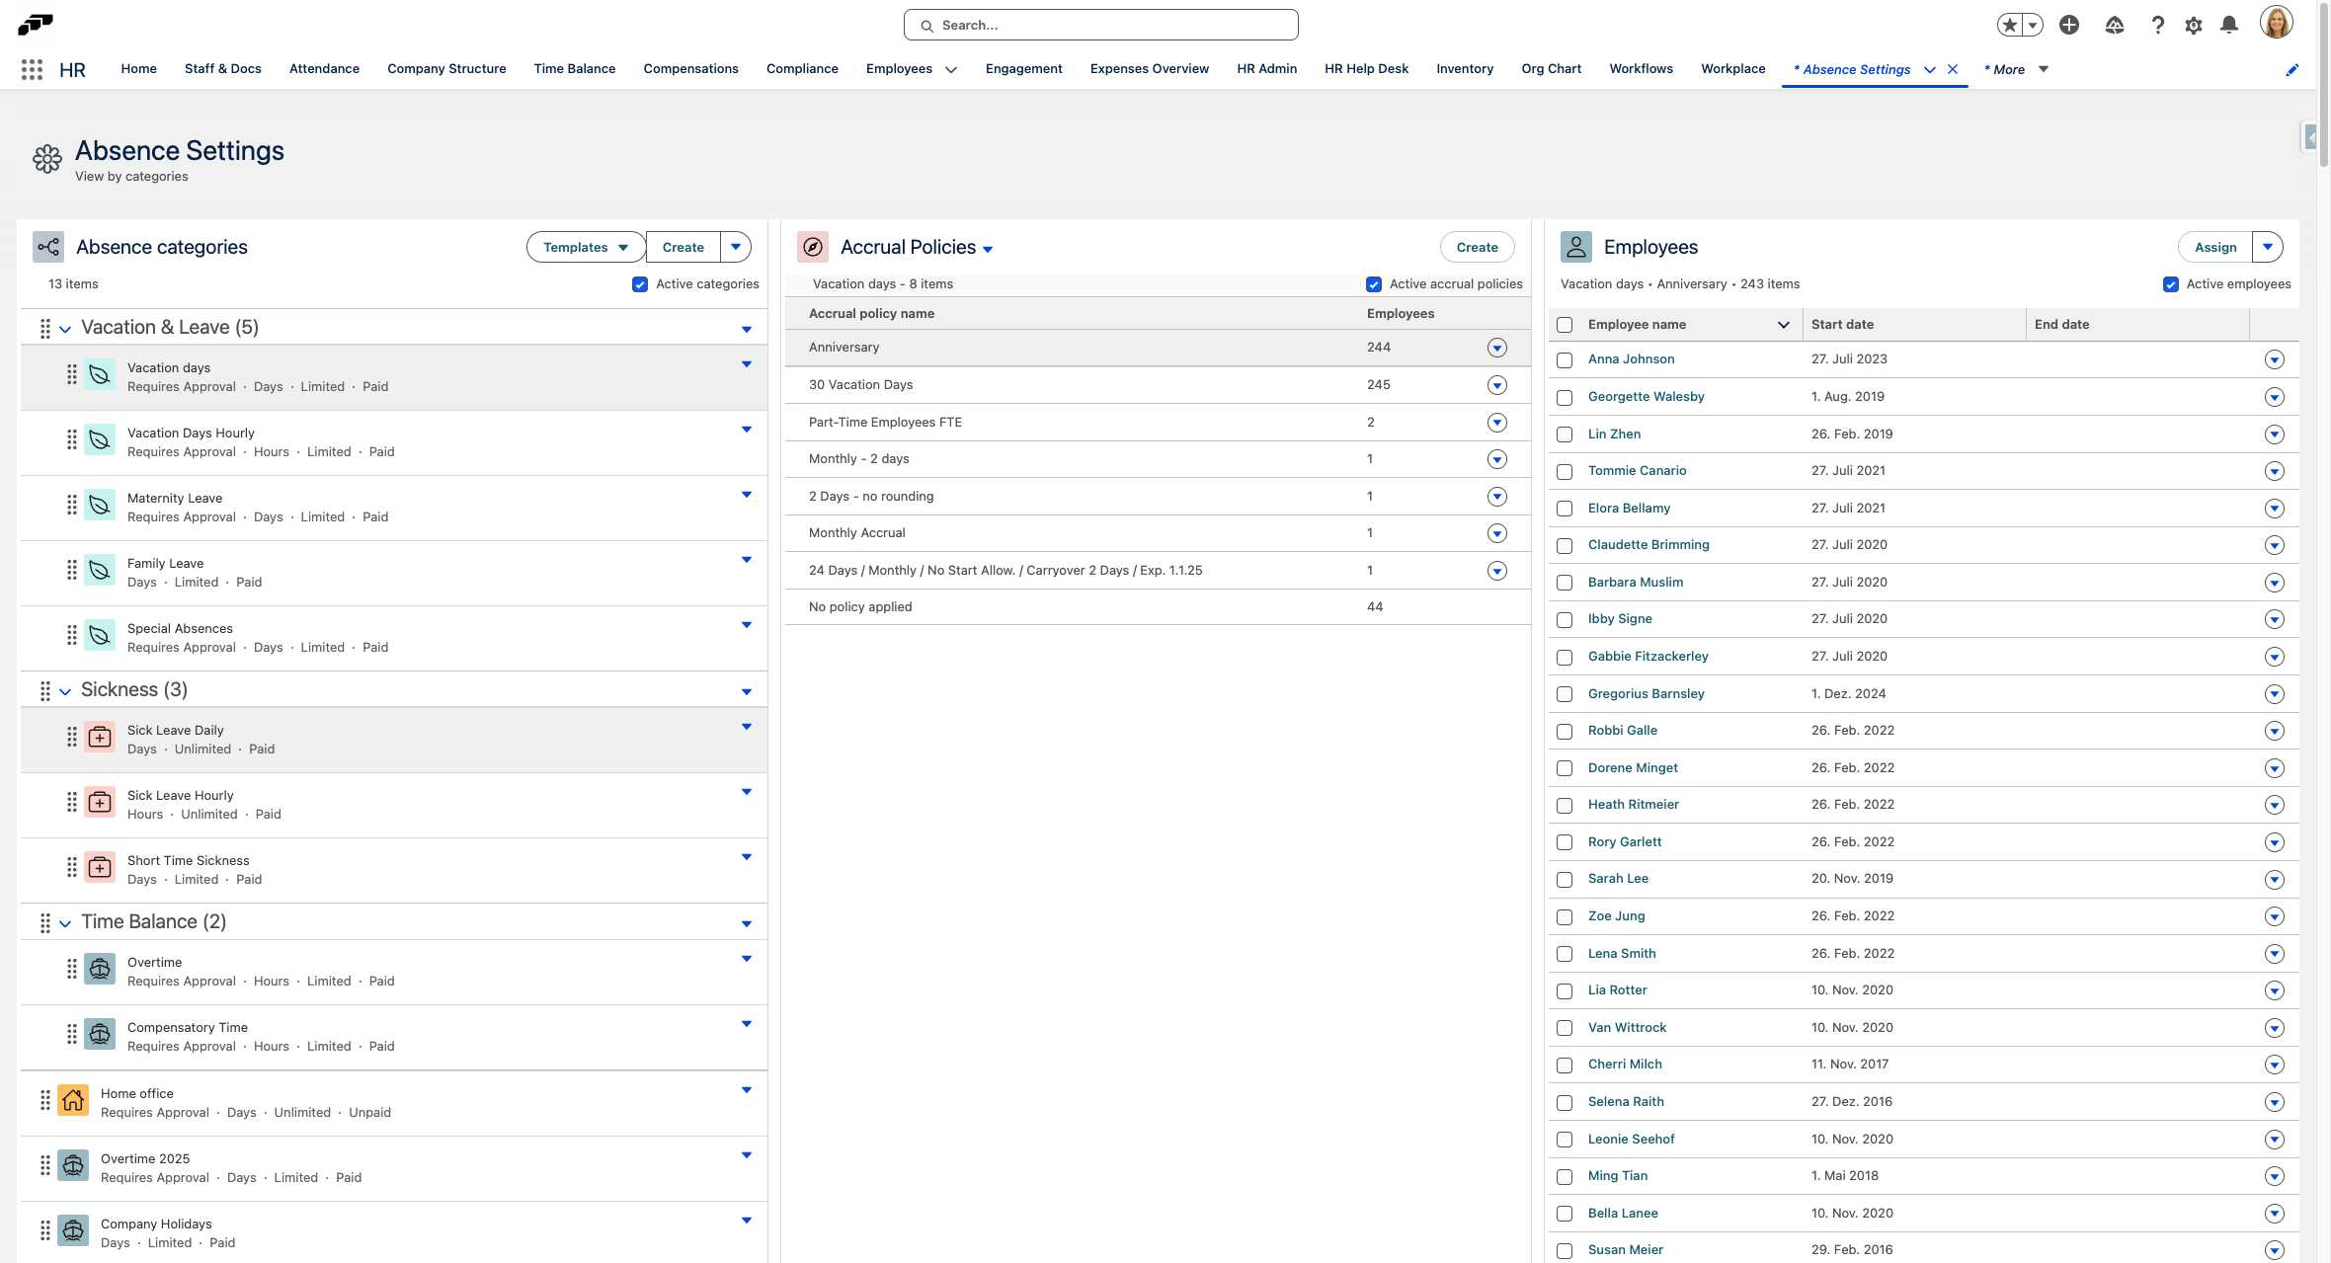
Task: Switch to the Time Balance tab
Action: (x=574, y=69)
